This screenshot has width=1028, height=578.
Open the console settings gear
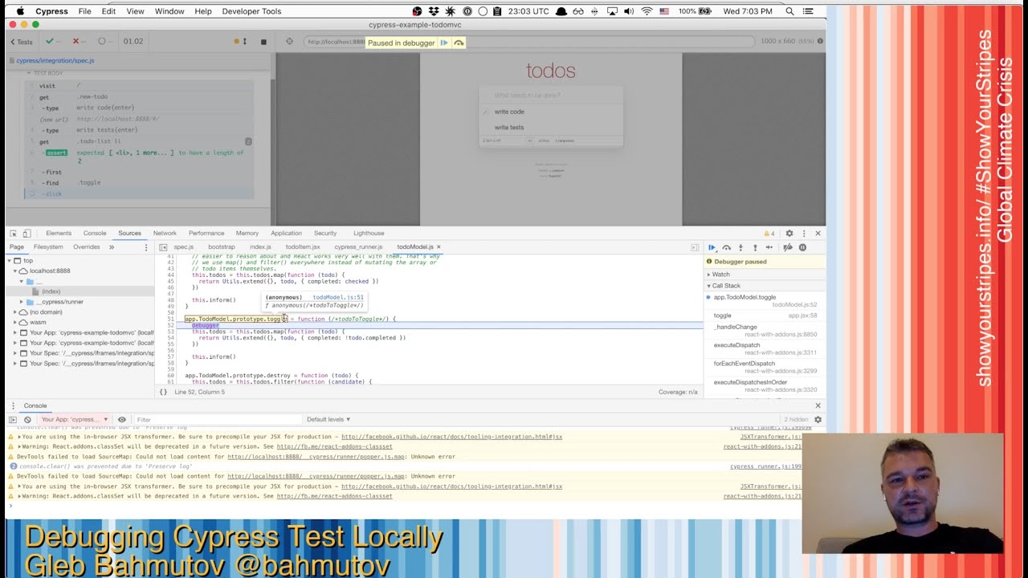click(x=818, y=419)
